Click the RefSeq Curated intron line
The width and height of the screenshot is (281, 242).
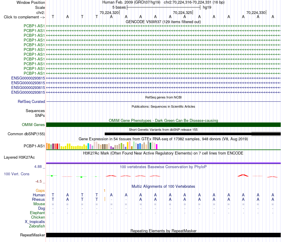(163, 102)
